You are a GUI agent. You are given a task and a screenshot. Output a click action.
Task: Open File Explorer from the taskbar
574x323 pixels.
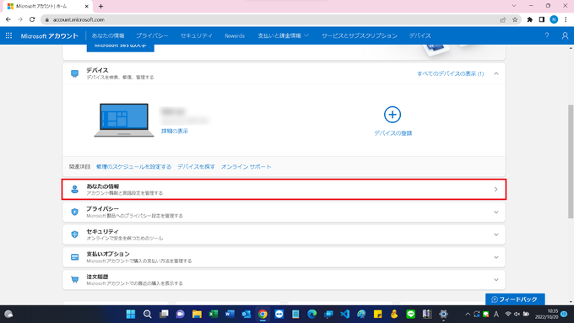pyautogui.click(x=197, y=314)
